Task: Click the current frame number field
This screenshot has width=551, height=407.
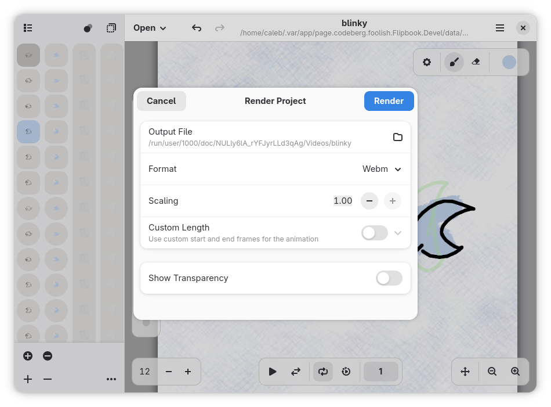Action: click(x=380, y=372)
